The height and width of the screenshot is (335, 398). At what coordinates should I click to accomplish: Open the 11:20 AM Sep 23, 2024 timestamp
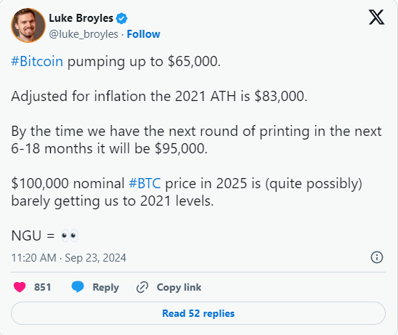pyautogui.click(x=68, y=258)
